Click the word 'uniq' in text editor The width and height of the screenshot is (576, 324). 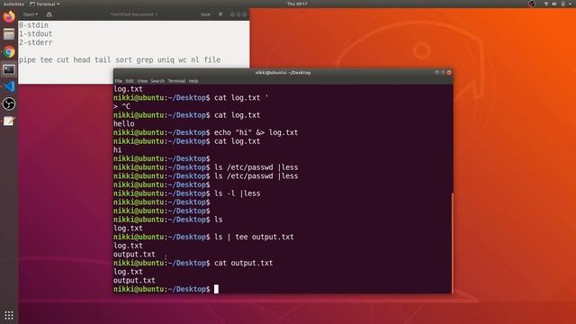pos(166,60)
